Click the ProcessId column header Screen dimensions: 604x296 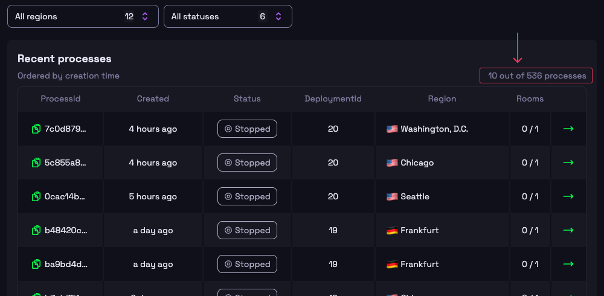coord(60,98)
